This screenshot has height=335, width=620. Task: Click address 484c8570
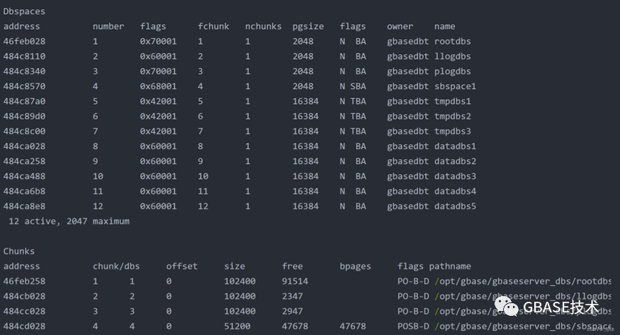[x=24, y=86]
